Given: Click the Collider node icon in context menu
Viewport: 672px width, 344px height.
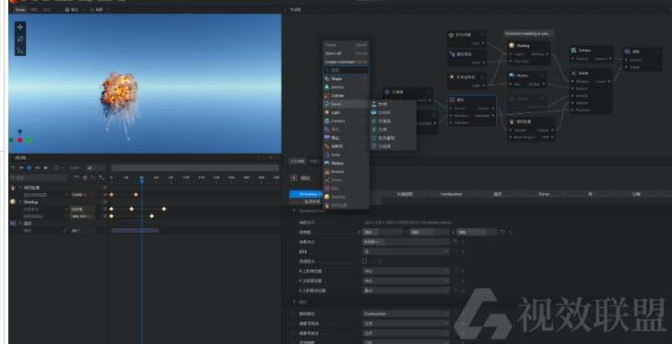Looking at the screenshot, I should point(327,96).
